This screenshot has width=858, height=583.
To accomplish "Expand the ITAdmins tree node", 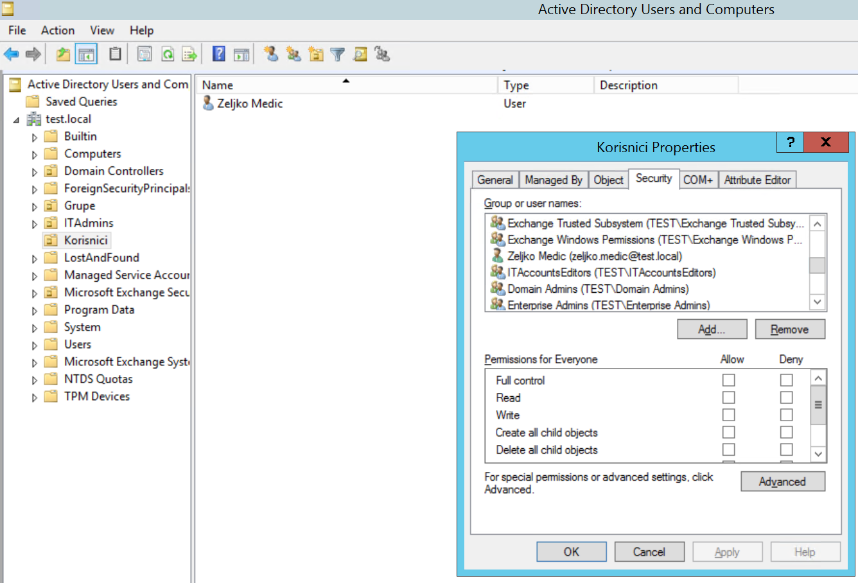I will (35, 224).
